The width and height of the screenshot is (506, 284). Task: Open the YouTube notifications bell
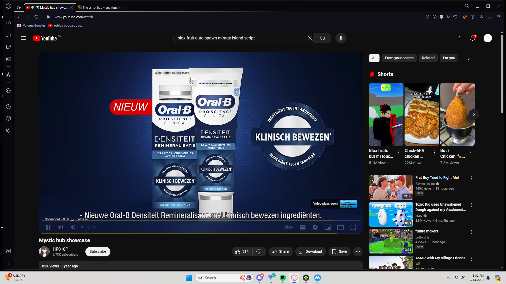pos(473,38)
